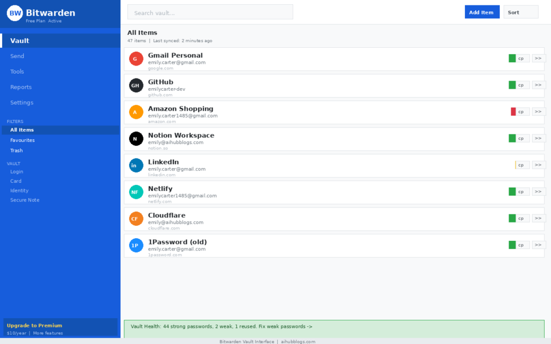The image size is (551, 344).
Task: Expand GitHub entry with >> button
Action: tap(538, 85)
